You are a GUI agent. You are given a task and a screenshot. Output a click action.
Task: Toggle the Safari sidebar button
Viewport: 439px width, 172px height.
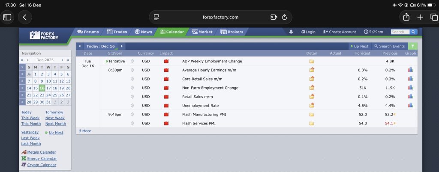tap(7, 17)
